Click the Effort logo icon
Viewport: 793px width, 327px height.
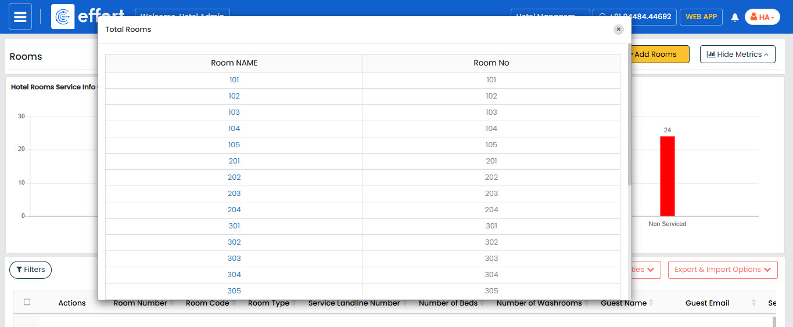63,17
